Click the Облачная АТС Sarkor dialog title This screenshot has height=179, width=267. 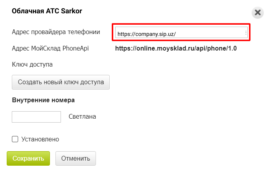[x=47, y=11]
